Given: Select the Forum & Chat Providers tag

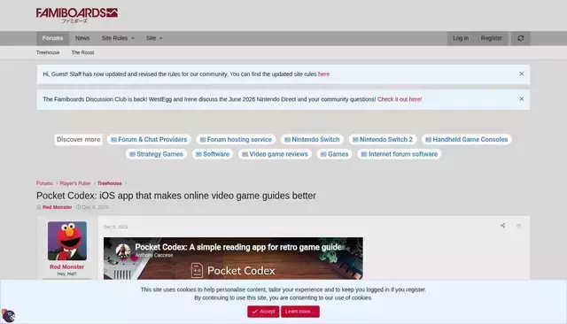Looking at the screenshot, I should [x=149, y=139].
